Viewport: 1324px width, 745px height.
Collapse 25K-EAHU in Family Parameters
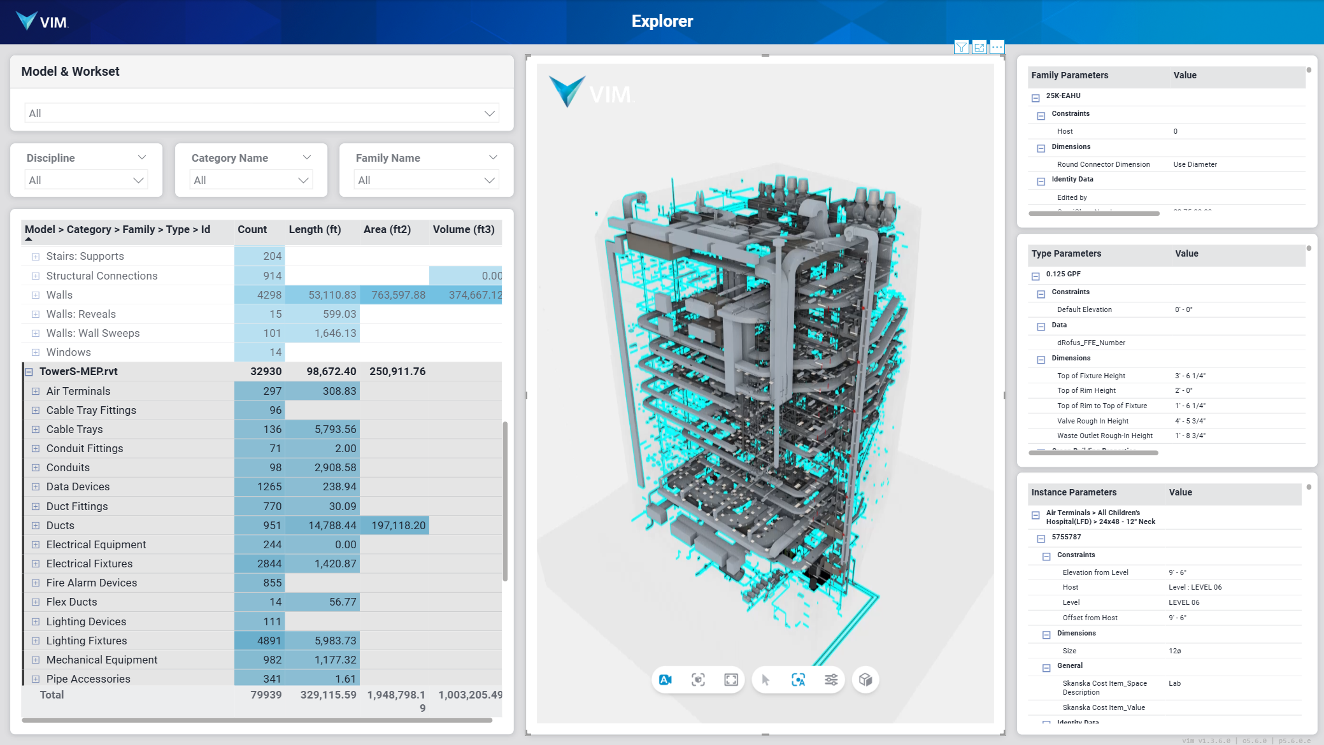pos(1036,98)
